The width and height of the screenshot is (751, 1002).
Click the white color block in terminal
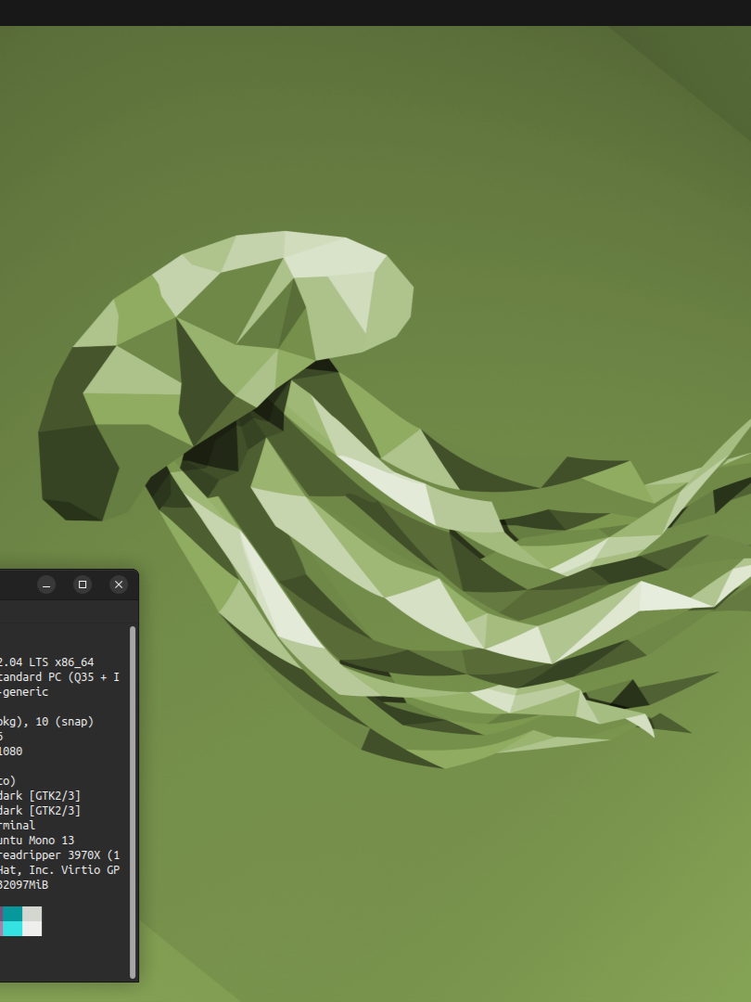click(32, 929)
